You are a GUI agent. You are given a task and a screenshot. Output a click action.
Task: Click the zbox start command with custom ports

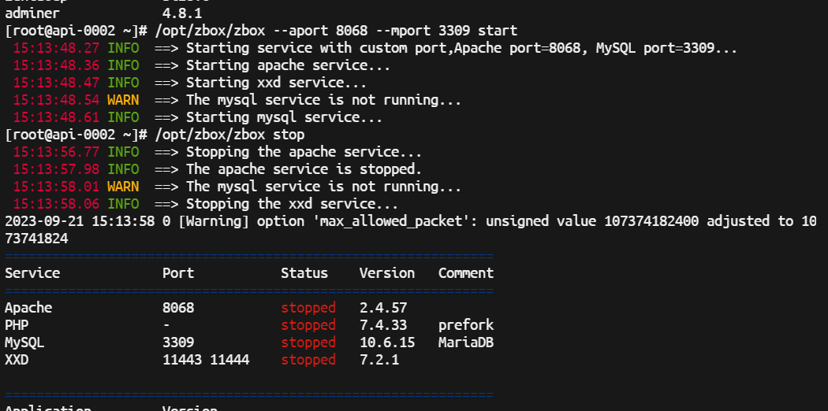[336, 31]
